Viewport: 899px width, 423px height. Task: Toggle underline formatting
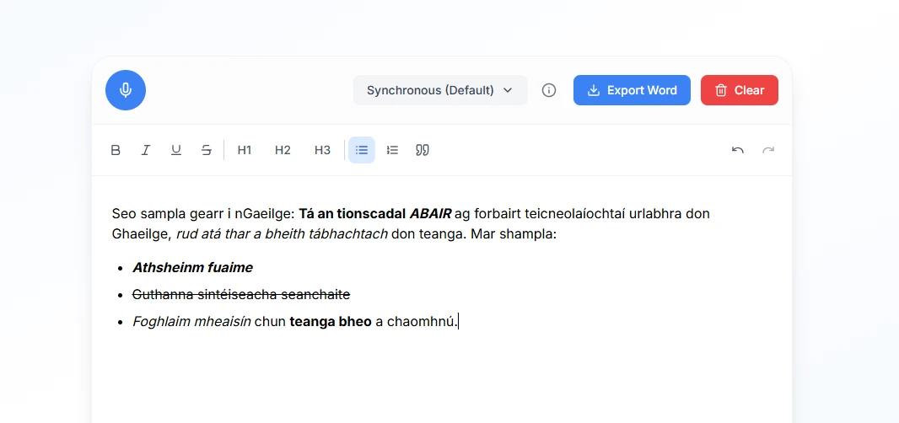pyautogui.click(x=176, y=150)
